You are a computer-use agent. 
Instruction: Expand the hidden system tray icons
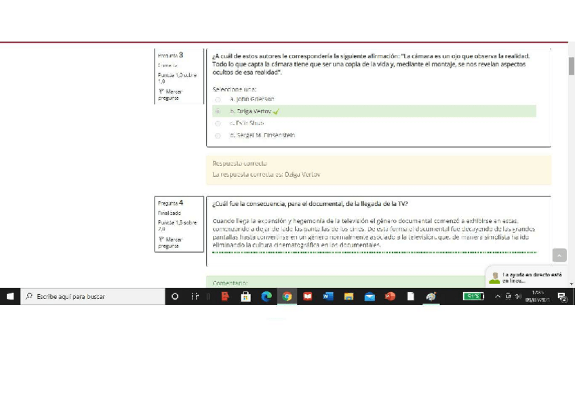498,296
